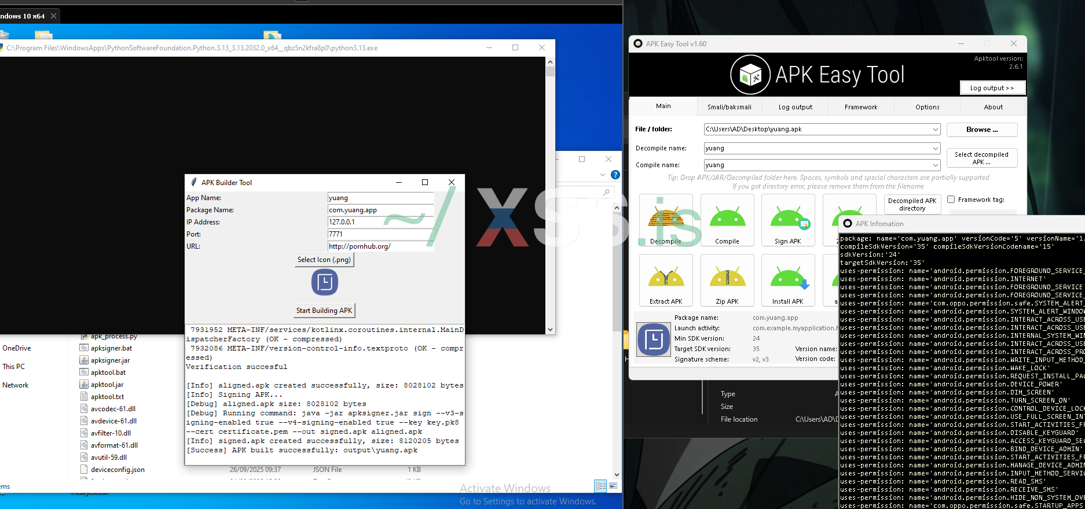Click the com.yuang.app package name value

pos(775,318)
